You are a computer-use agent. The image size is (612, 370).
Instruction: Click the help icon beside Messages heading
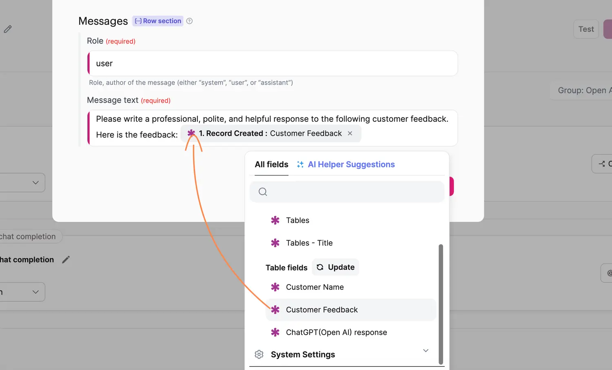click(x=189, y=21)
